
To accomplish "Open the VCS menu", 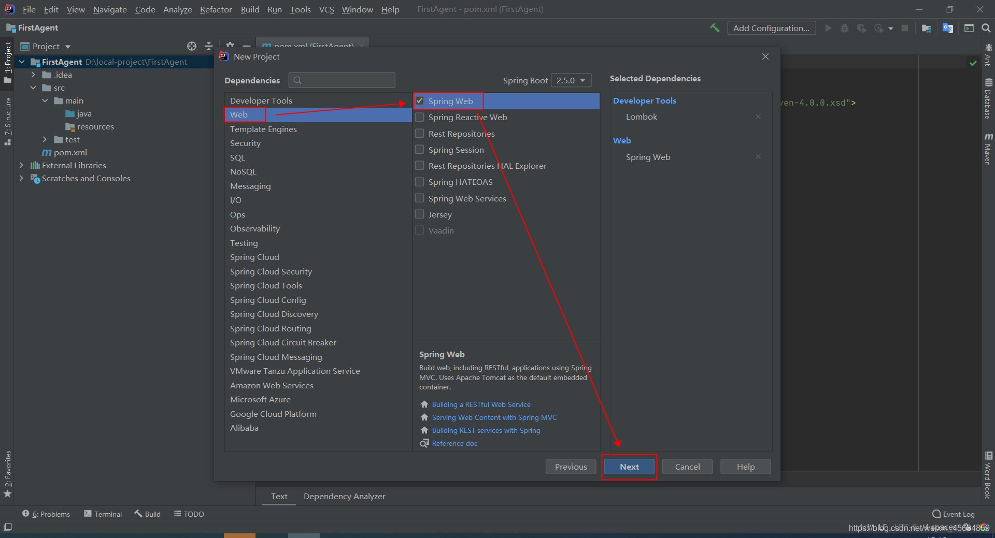I will coord(326,9).
